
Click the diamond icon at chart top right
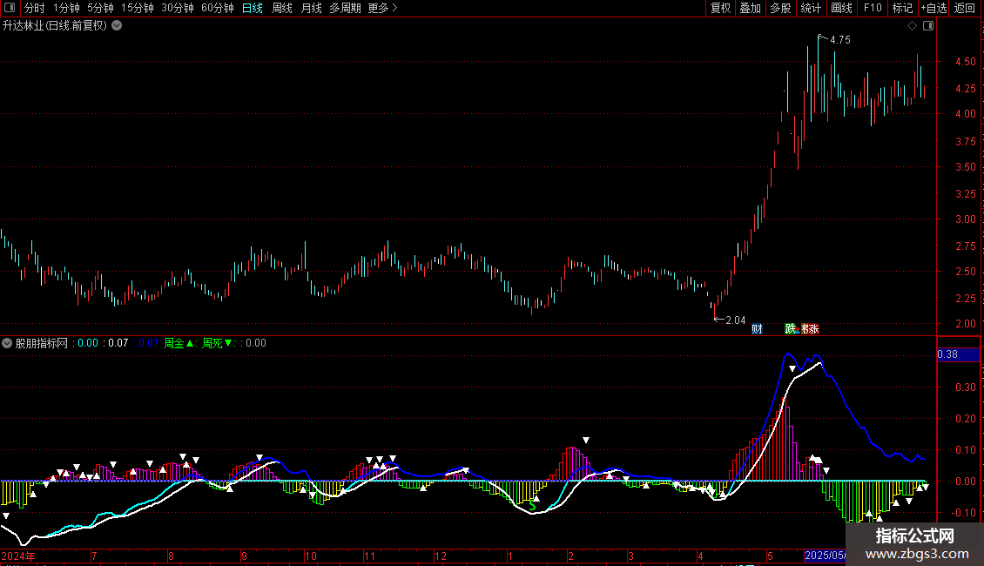coord(912,26)
